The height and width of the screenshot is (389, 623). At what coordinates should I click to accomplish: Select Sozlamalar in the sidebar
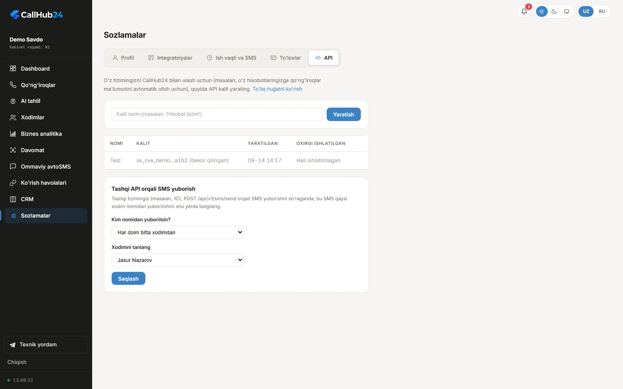pyautogui.click(x=46, y=216)
